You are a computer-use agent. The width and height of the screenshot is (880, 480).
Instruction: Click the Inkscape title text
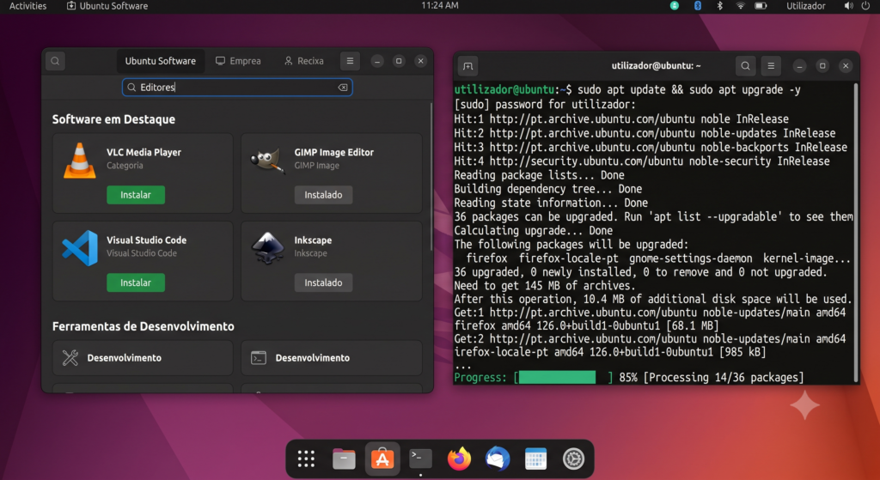[x=313, y=240]
